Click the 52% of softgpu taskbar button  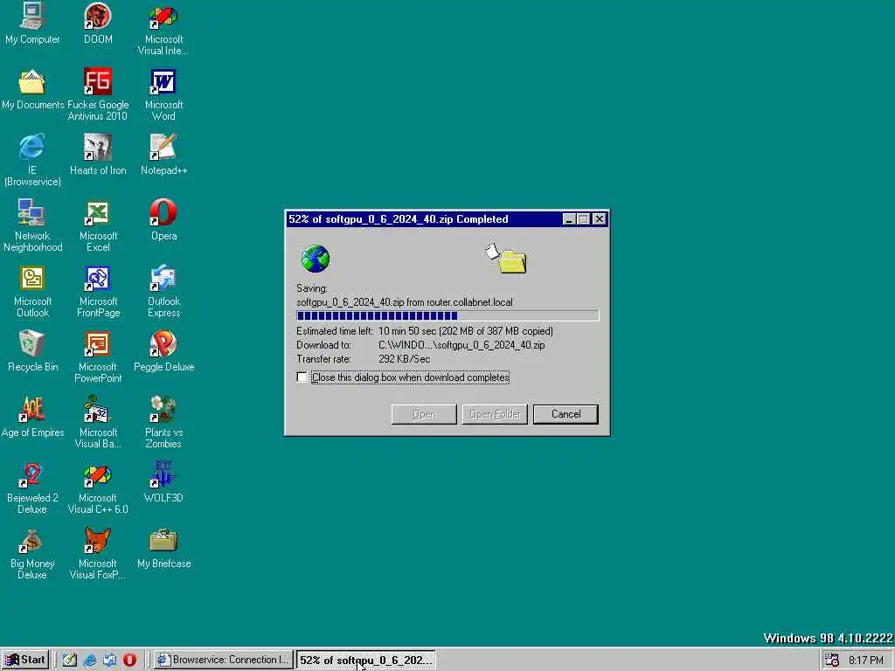[366, 660]
